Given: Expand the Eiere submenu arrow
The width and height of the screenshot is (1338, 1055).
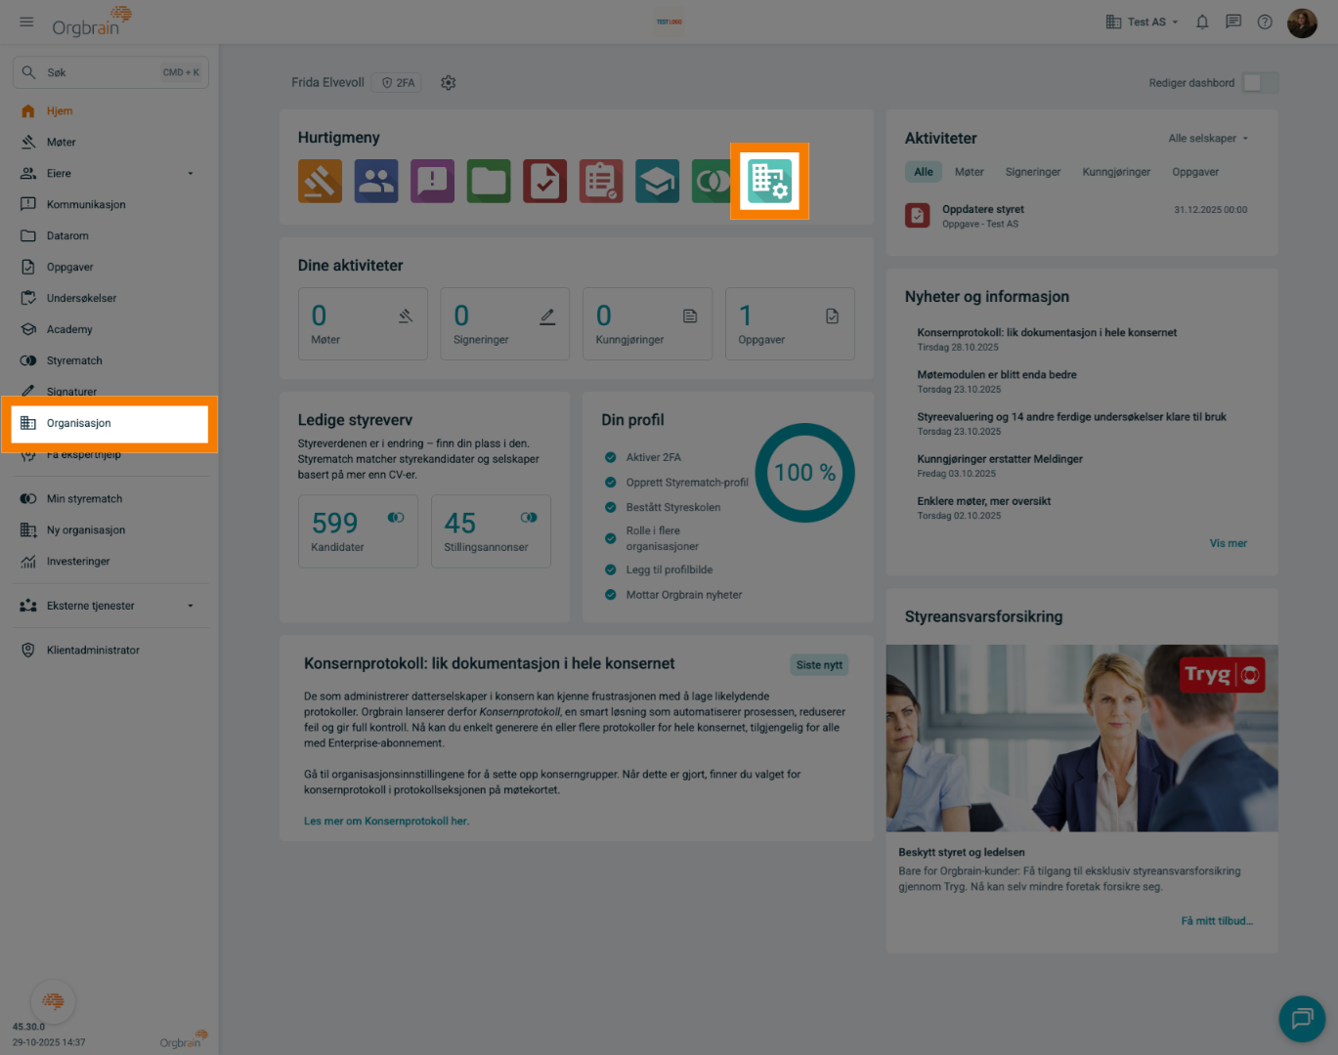Looking at the screenshot, I should point(191,174).
